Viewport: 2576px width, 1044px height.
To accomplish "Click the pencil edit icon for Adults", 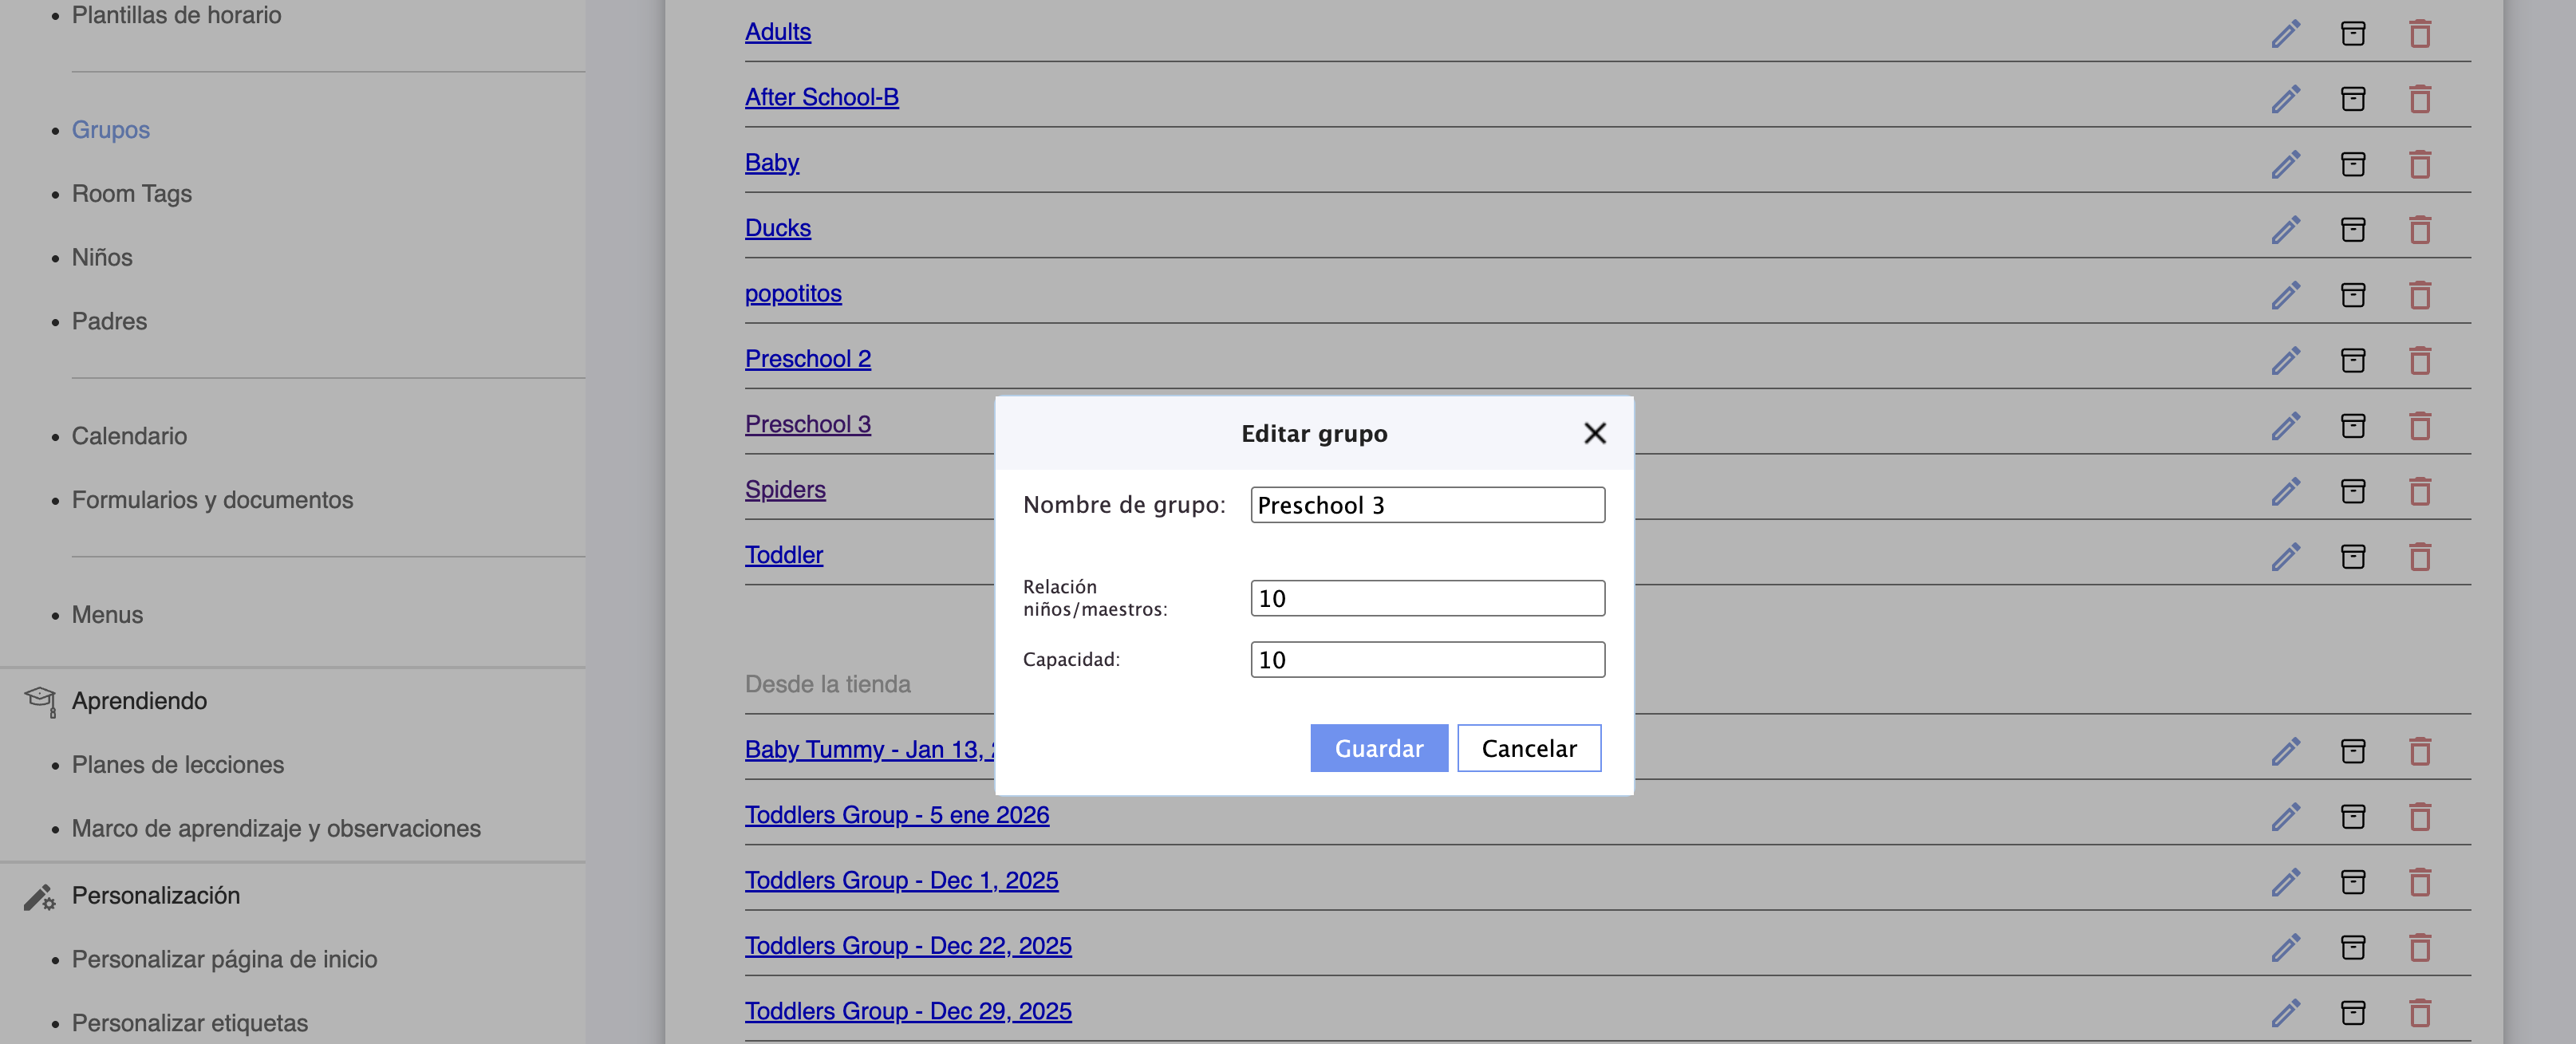I will pos(2285,33).
